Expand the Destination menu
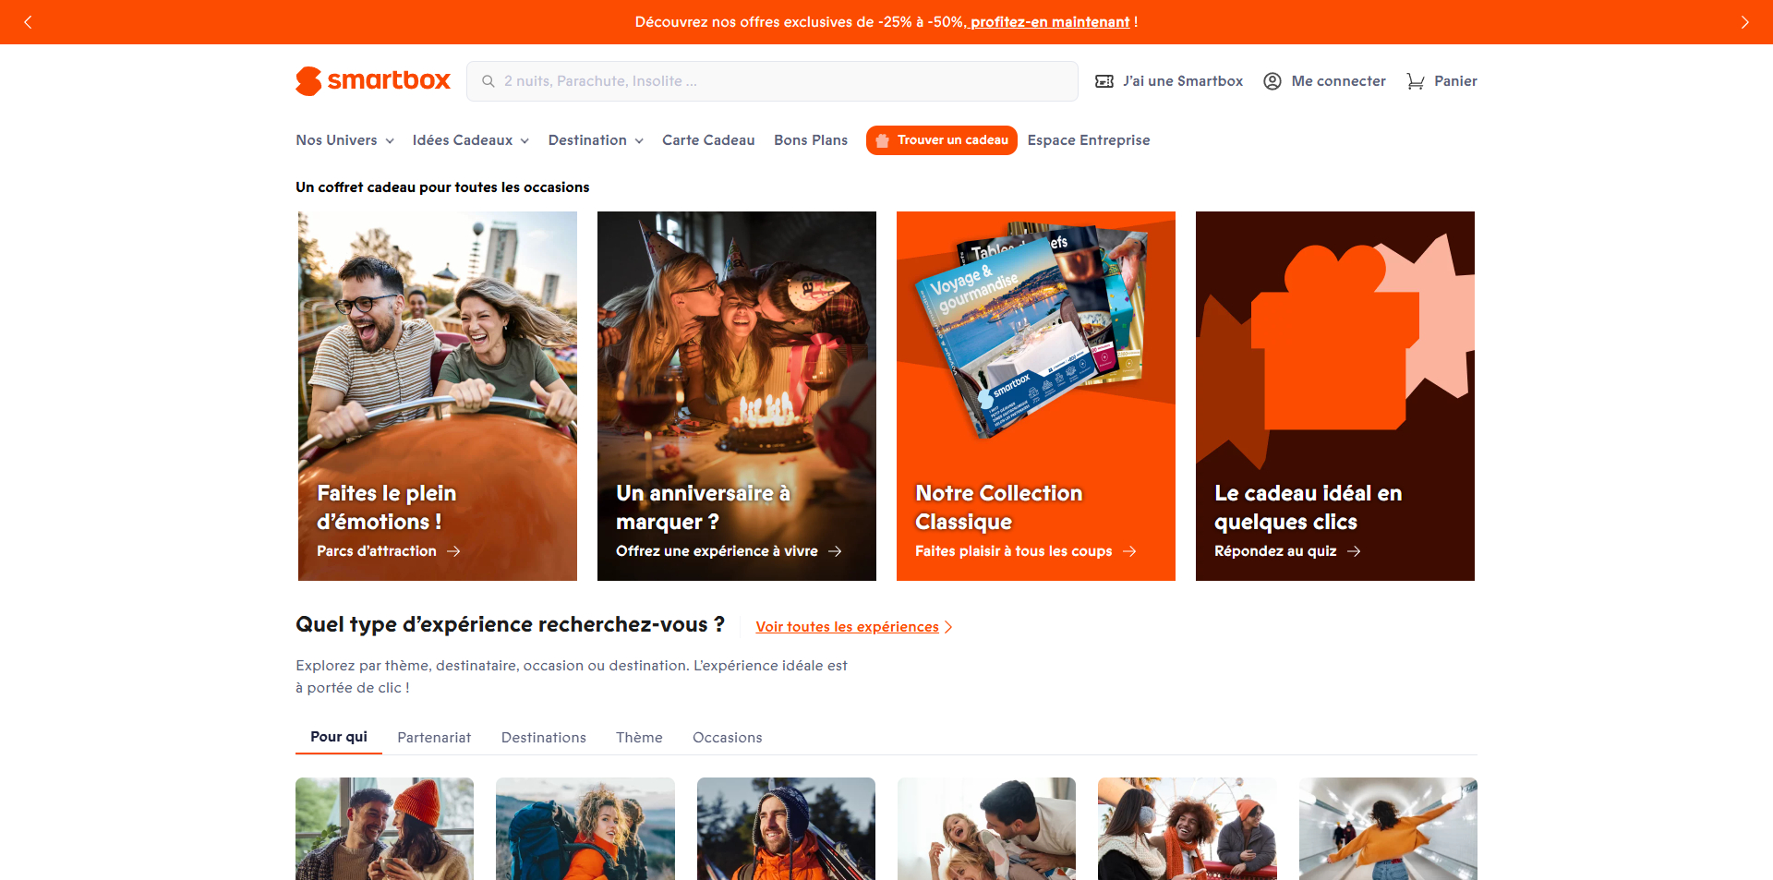Image resolution: width=1773 pixels, height=880 pixels. 596,140
